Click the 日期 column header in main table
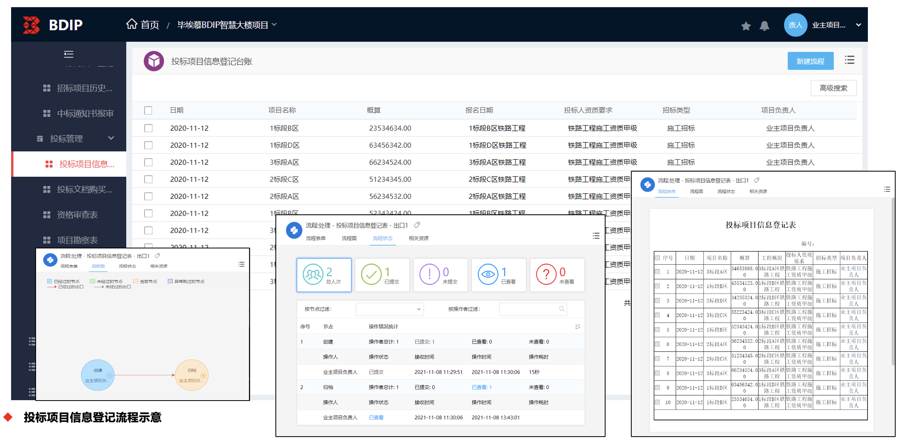Image resolution: width=898 pixels, height=439 pixels. (x=177, y=110)
